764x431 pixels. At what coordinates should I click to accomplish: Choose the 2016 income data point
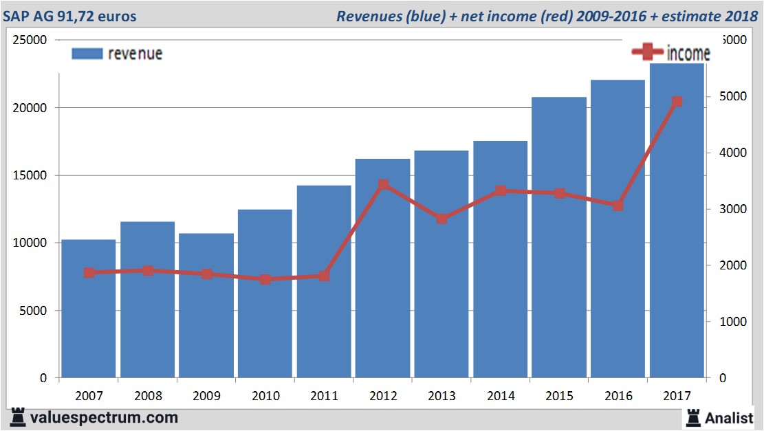[618, 206]
